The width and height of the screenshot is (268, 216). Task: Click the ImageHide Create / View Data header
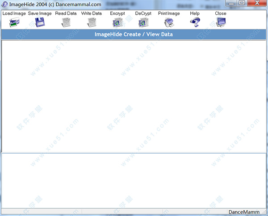(x=134, y=34)
